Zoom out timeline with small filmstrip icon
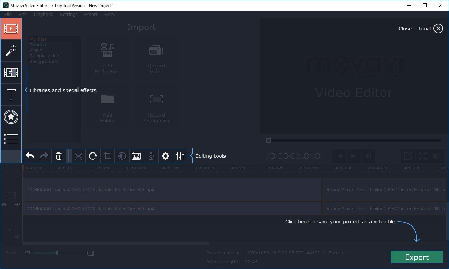The width and height of the screenshot is (449, 269). click(27, 253)
